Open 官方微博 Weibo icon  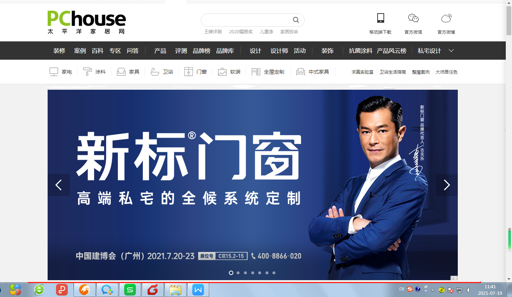(x=446, y=18)
